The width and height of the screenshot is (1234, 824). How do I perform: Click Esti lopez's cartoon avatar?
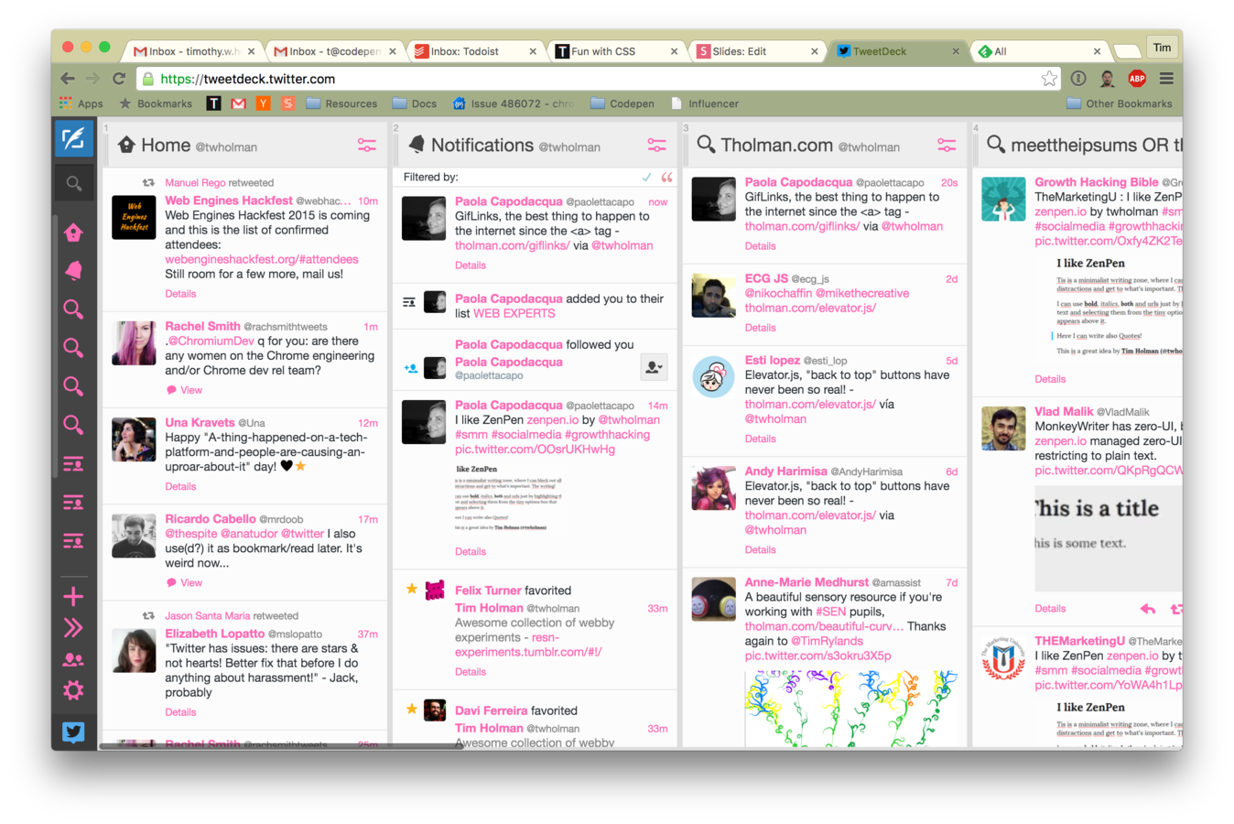[x=713, y=376]
